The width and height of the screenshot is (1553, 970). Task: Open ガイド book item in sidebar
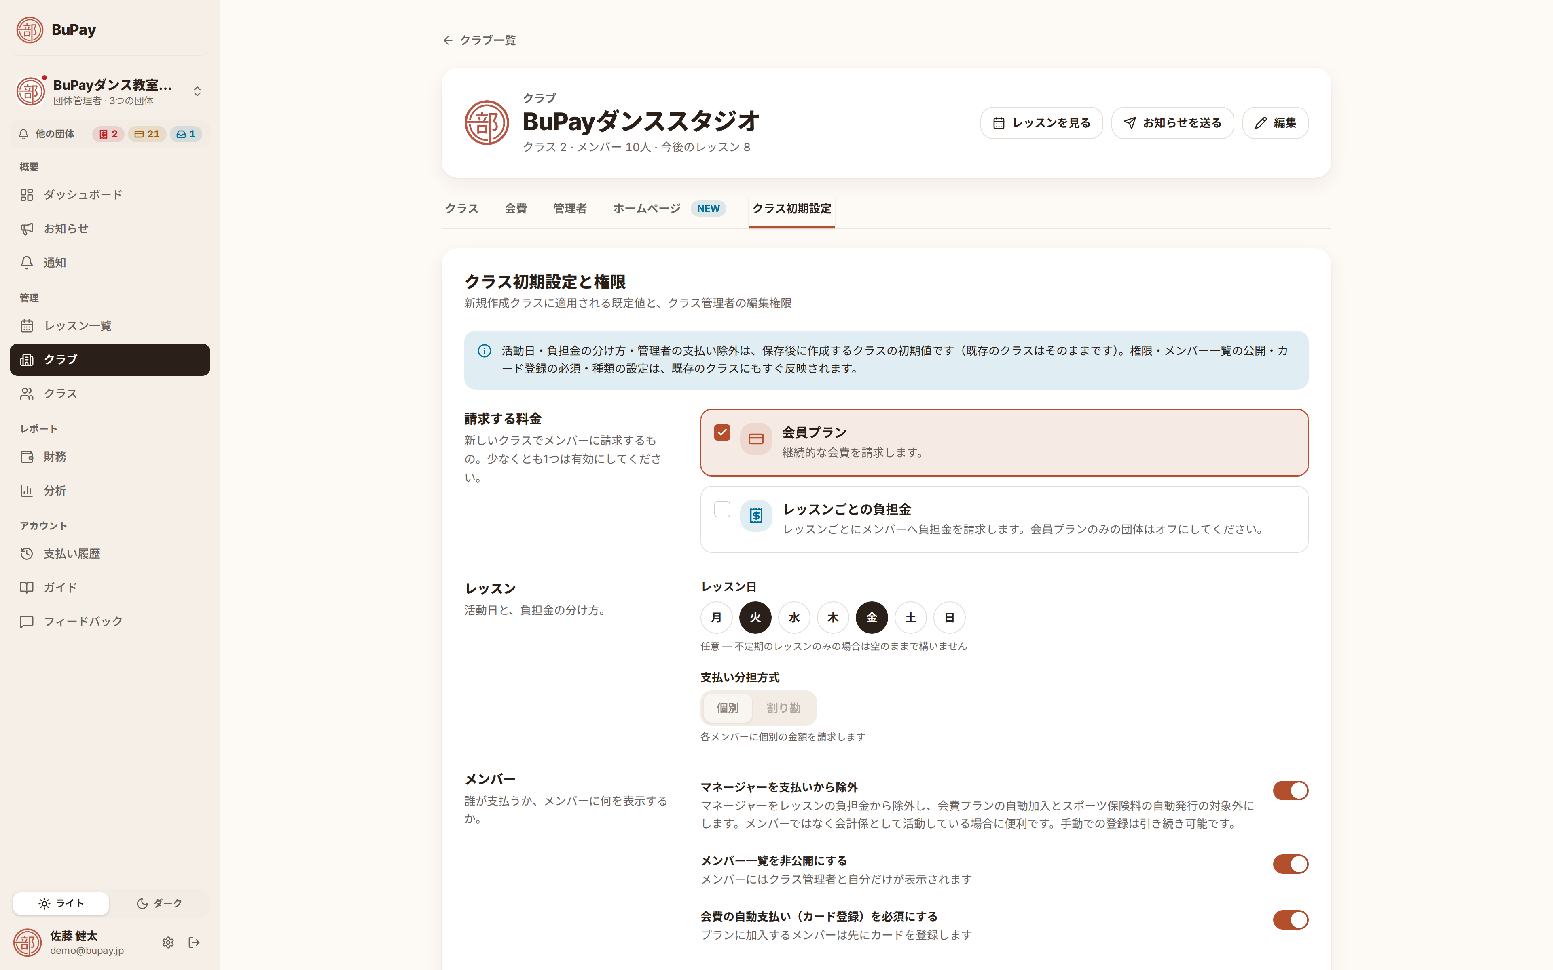(110, 588)
